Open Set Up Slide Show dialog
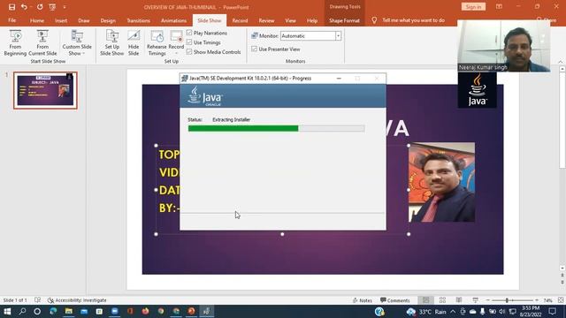This screenshot has height=318, width=566. coord(112,42)
